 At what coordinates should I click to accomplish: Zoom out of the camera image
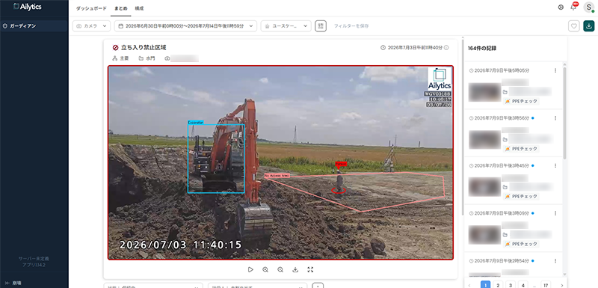point(280,270)
